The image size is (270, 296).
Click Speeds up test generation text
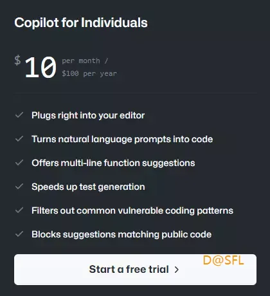pos(88,187)
